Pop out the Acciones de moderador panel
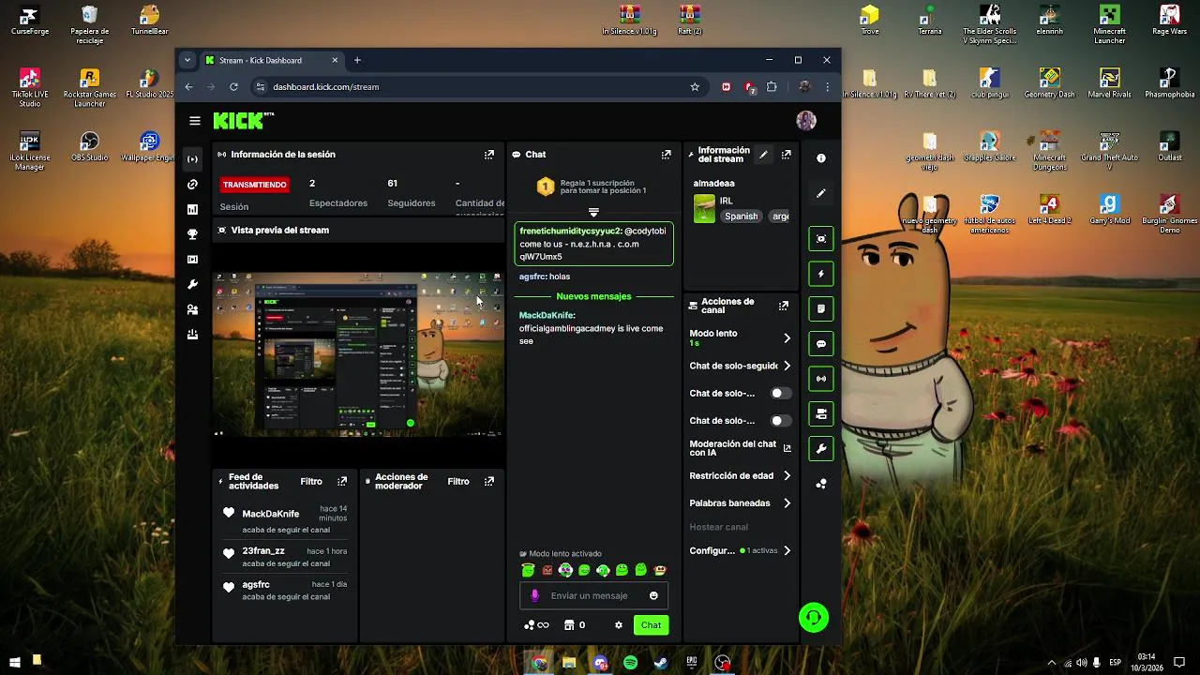 489,481
